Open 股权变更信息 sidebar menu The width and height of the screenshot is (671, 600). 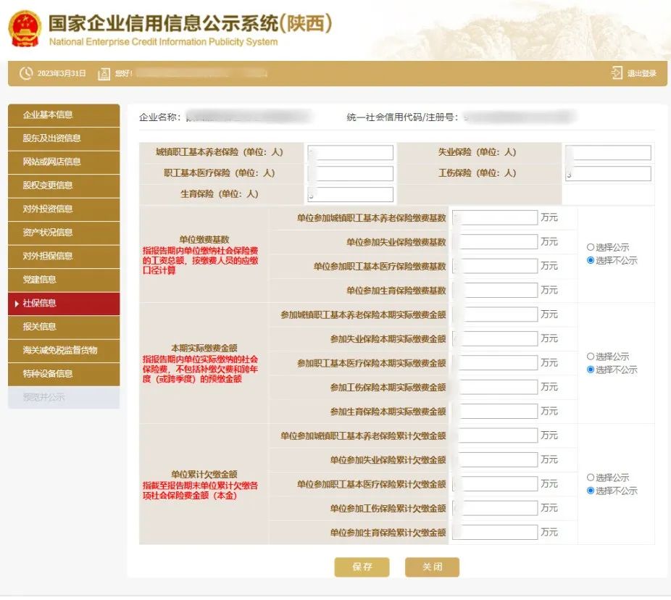tap(64, 186)
